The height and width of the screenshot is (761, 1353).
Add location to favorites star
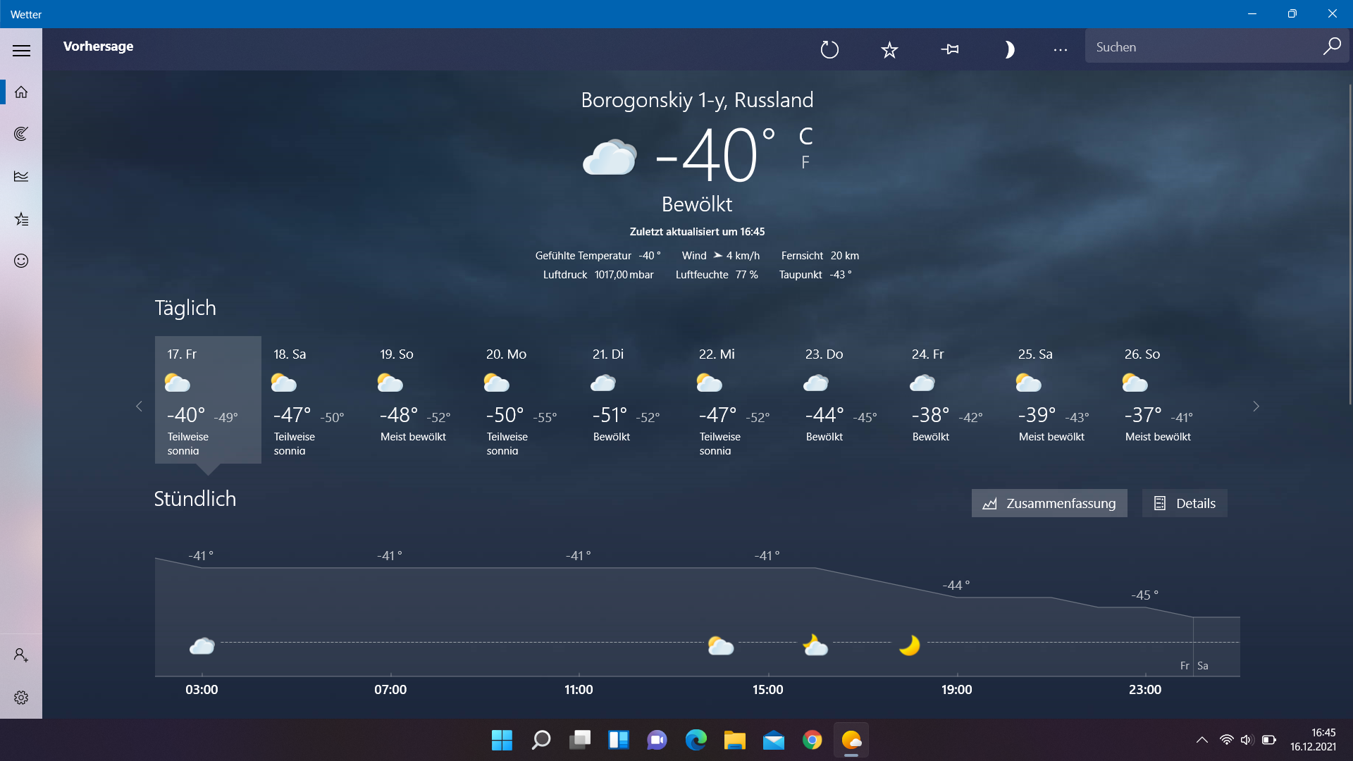(889, 49)
